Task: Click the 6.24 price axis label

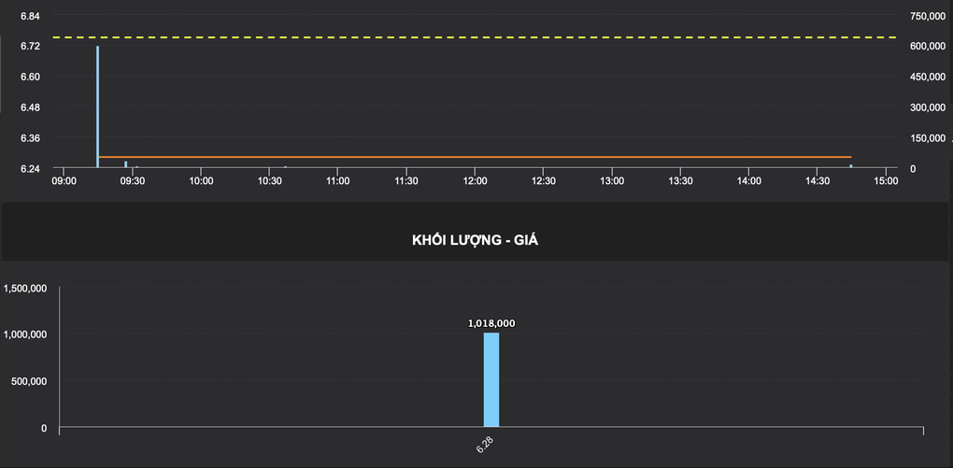Action: click(x=30, y=169)
